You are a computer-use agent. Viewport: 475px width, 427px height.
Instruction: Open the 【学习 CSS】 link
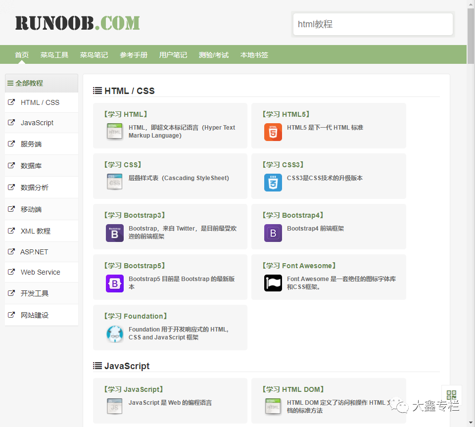click(123, 165)
